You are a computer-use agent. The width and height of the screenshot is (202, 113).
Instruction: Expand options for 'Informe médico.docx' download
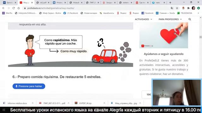click(33, 103)
